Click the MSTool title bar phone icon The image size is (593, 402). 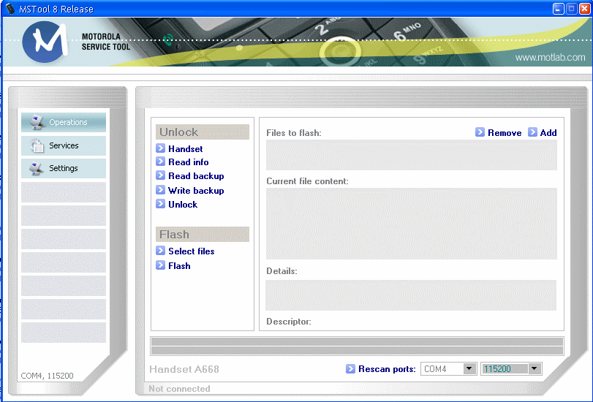[x=10, y=9]
